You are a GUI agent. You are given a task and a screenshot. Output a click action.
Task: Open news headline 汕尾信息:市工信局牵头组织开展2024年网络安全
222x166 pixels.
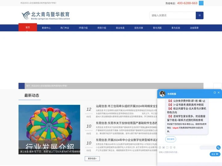(x=127, y=106)
